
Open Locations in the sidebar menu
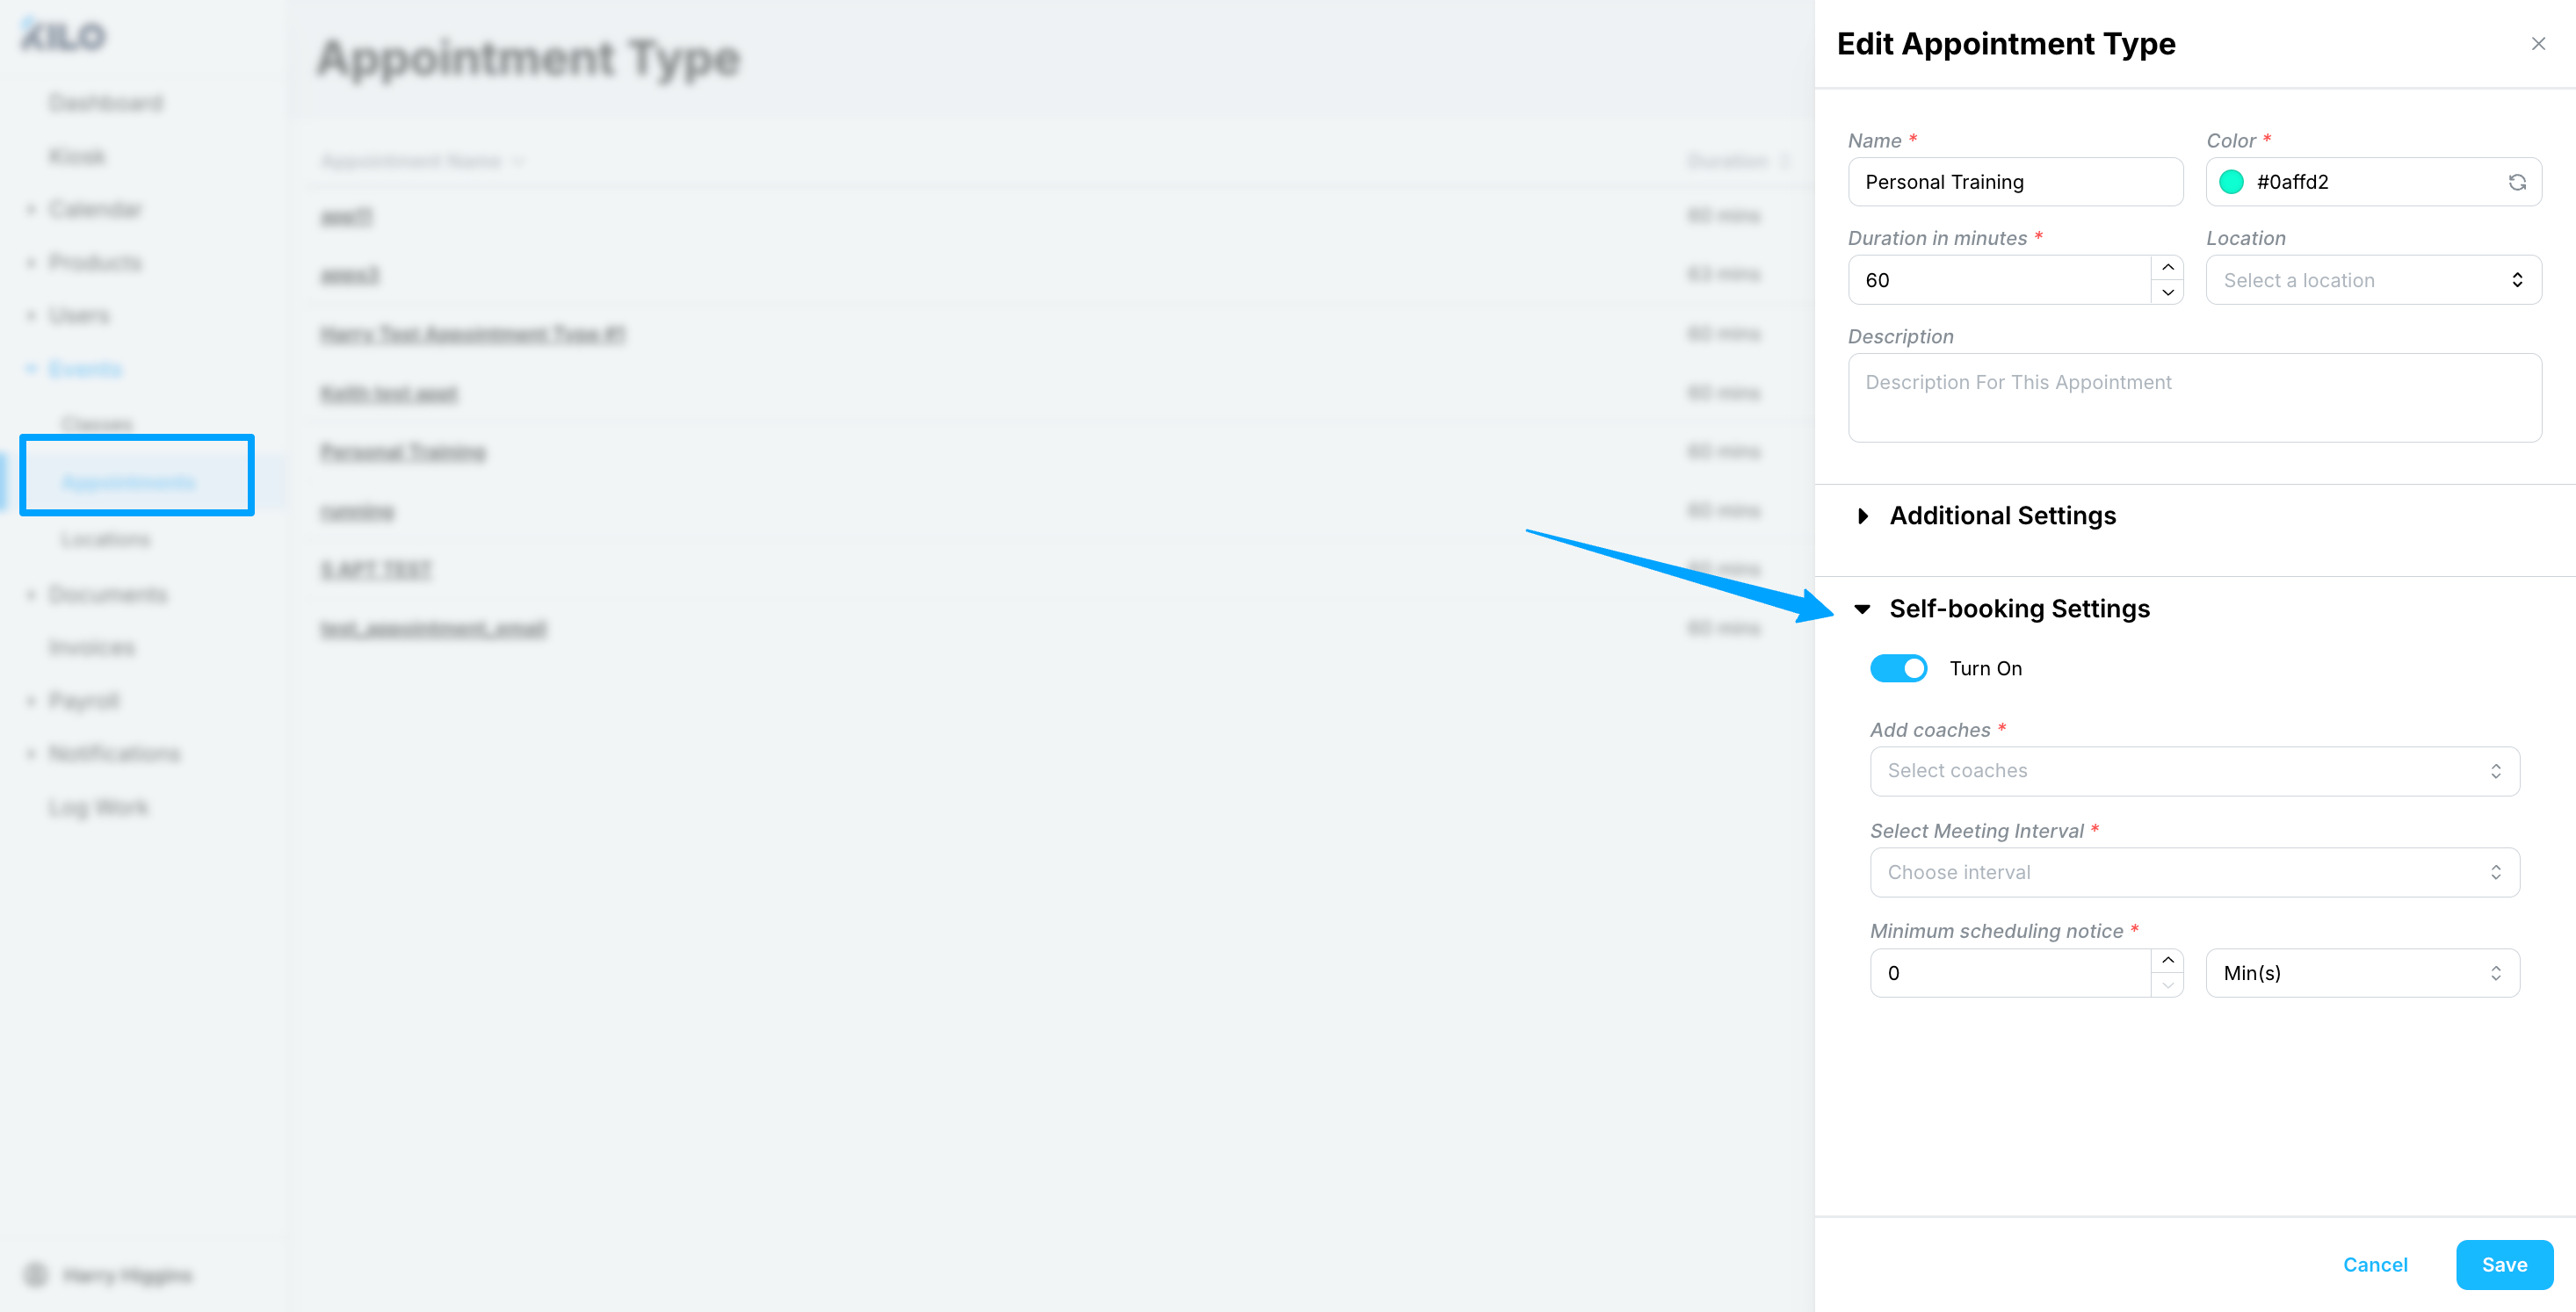click(105, 539)
